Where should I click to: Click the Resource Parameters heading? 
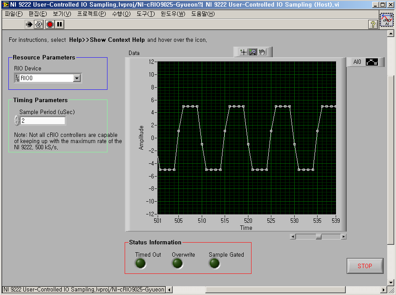pos(44,57)
